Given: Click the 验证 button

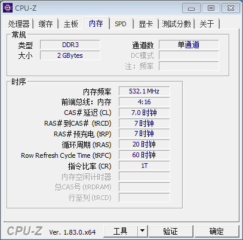Looking at the screenshot, I should (171, 231).
